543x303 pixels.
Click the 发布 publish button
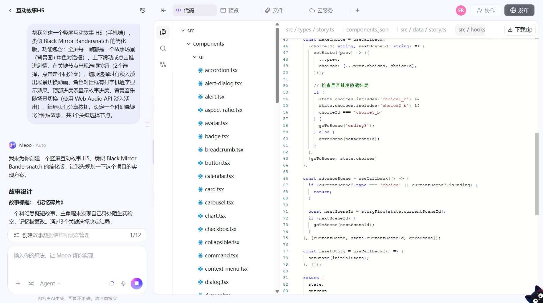[x=519, y=10]
